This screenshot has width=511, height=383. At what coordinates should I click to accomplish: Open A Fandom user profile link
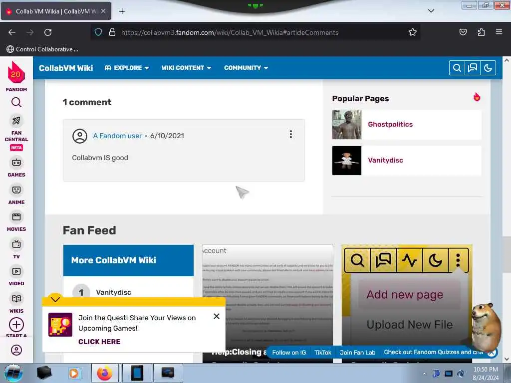117,136
